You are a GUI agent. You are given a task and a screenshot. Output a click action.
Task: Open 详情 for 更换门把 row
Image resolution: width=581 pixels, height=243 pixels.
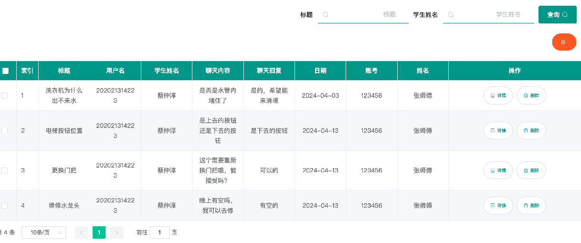pyautogui.click(x=498, y=170)
